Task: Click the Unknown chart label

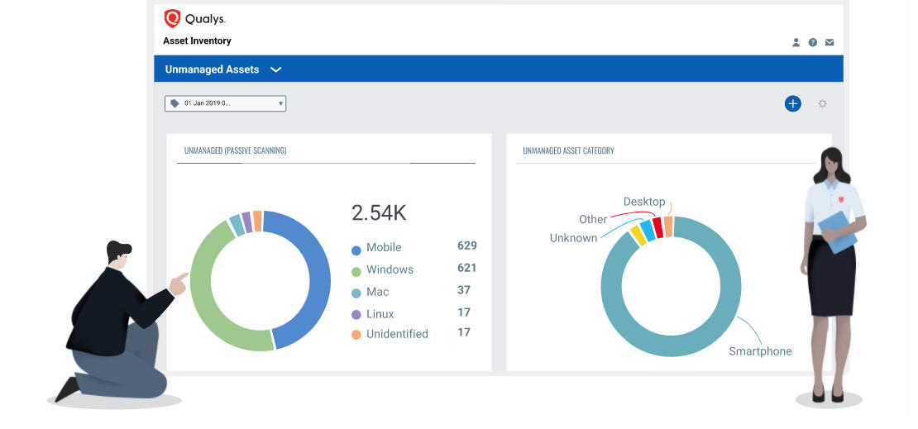Action: [x=574, y=238]
